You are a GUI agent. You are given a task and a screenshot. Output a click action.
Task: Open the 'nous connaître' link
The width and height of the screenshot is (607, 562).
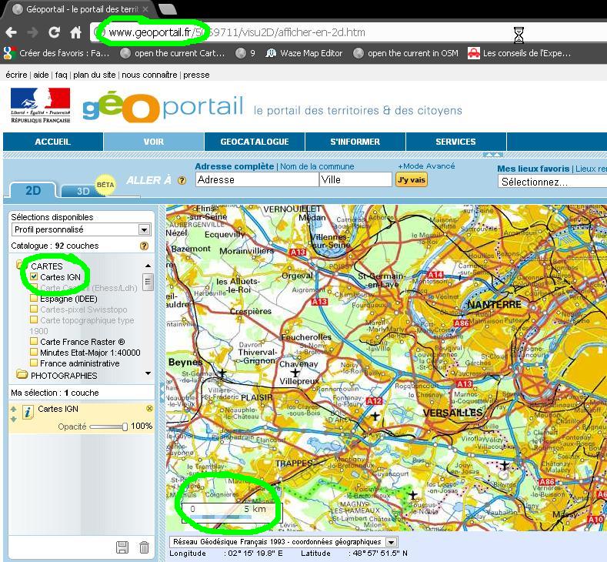149,75
